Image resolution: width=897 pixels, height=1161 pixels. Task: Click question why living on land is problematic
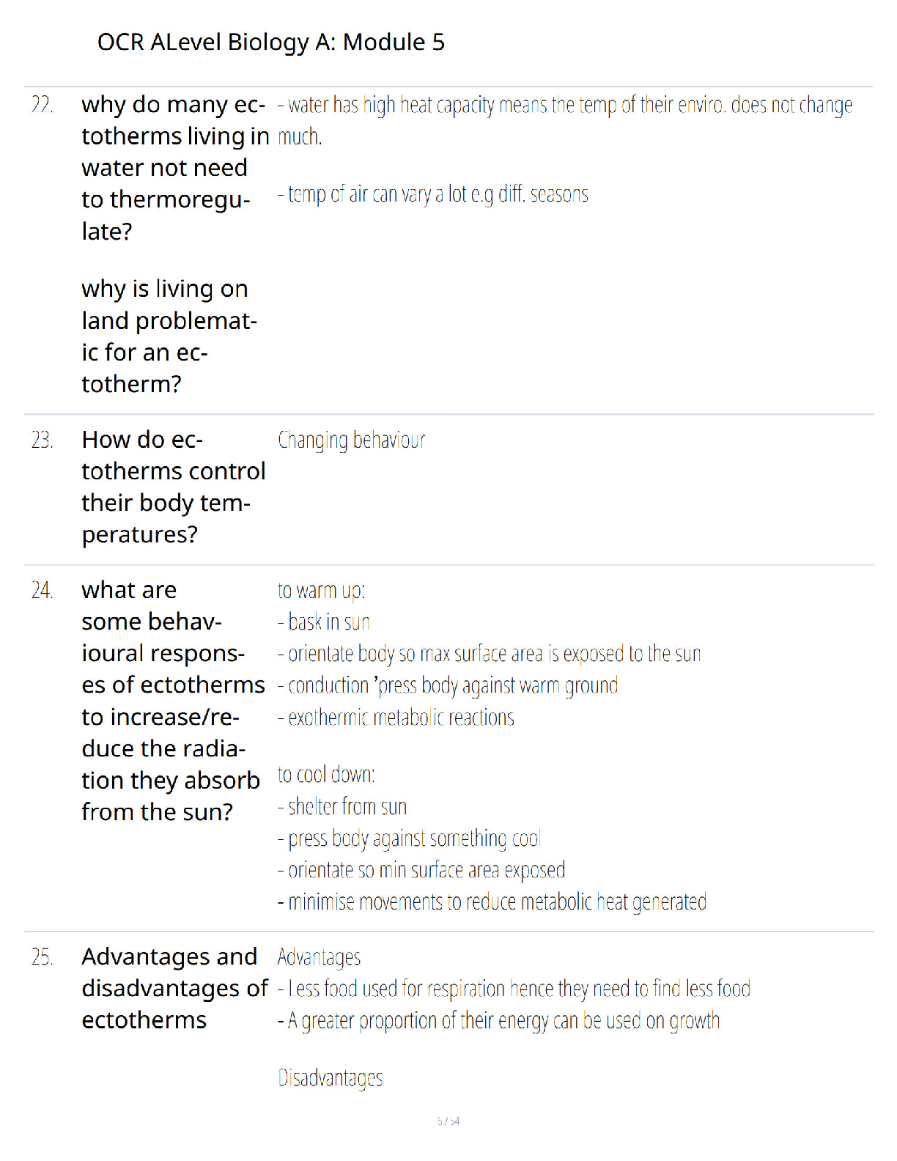pos(169,336)
